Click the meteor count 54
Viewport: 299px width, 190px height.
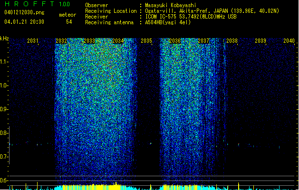(69, 22)
